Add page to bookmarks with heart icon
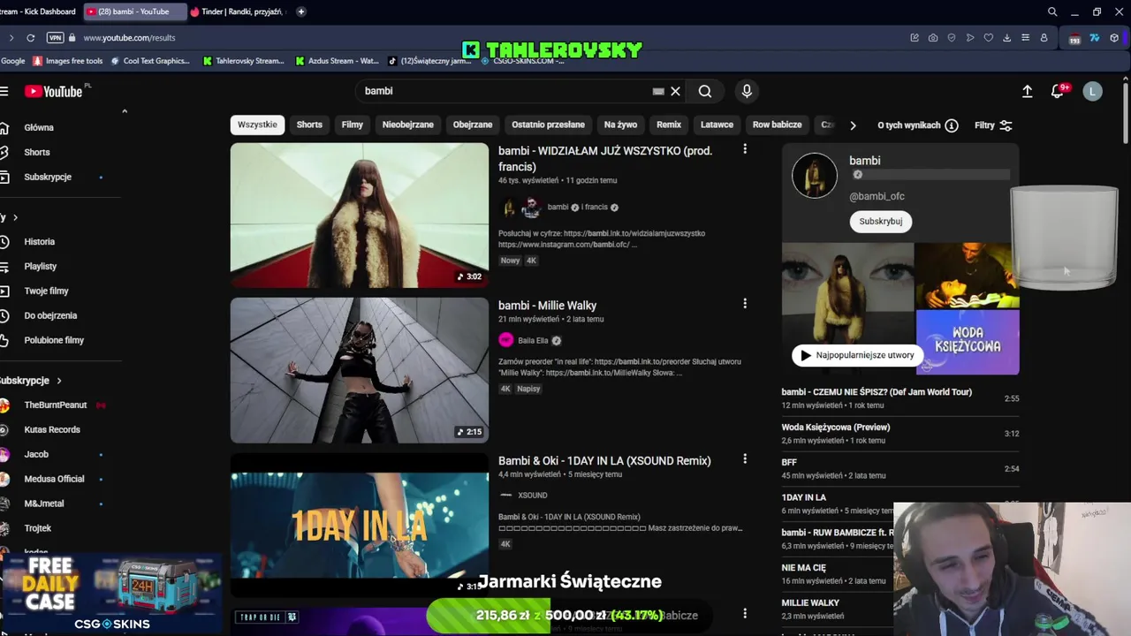This screenshot has width=1131, height=636. pos(989,38)
